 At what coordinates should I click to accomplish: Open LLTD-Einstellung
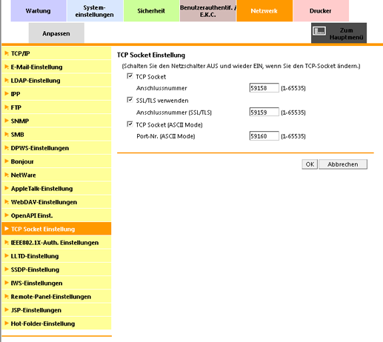click(x=56, y=256)
